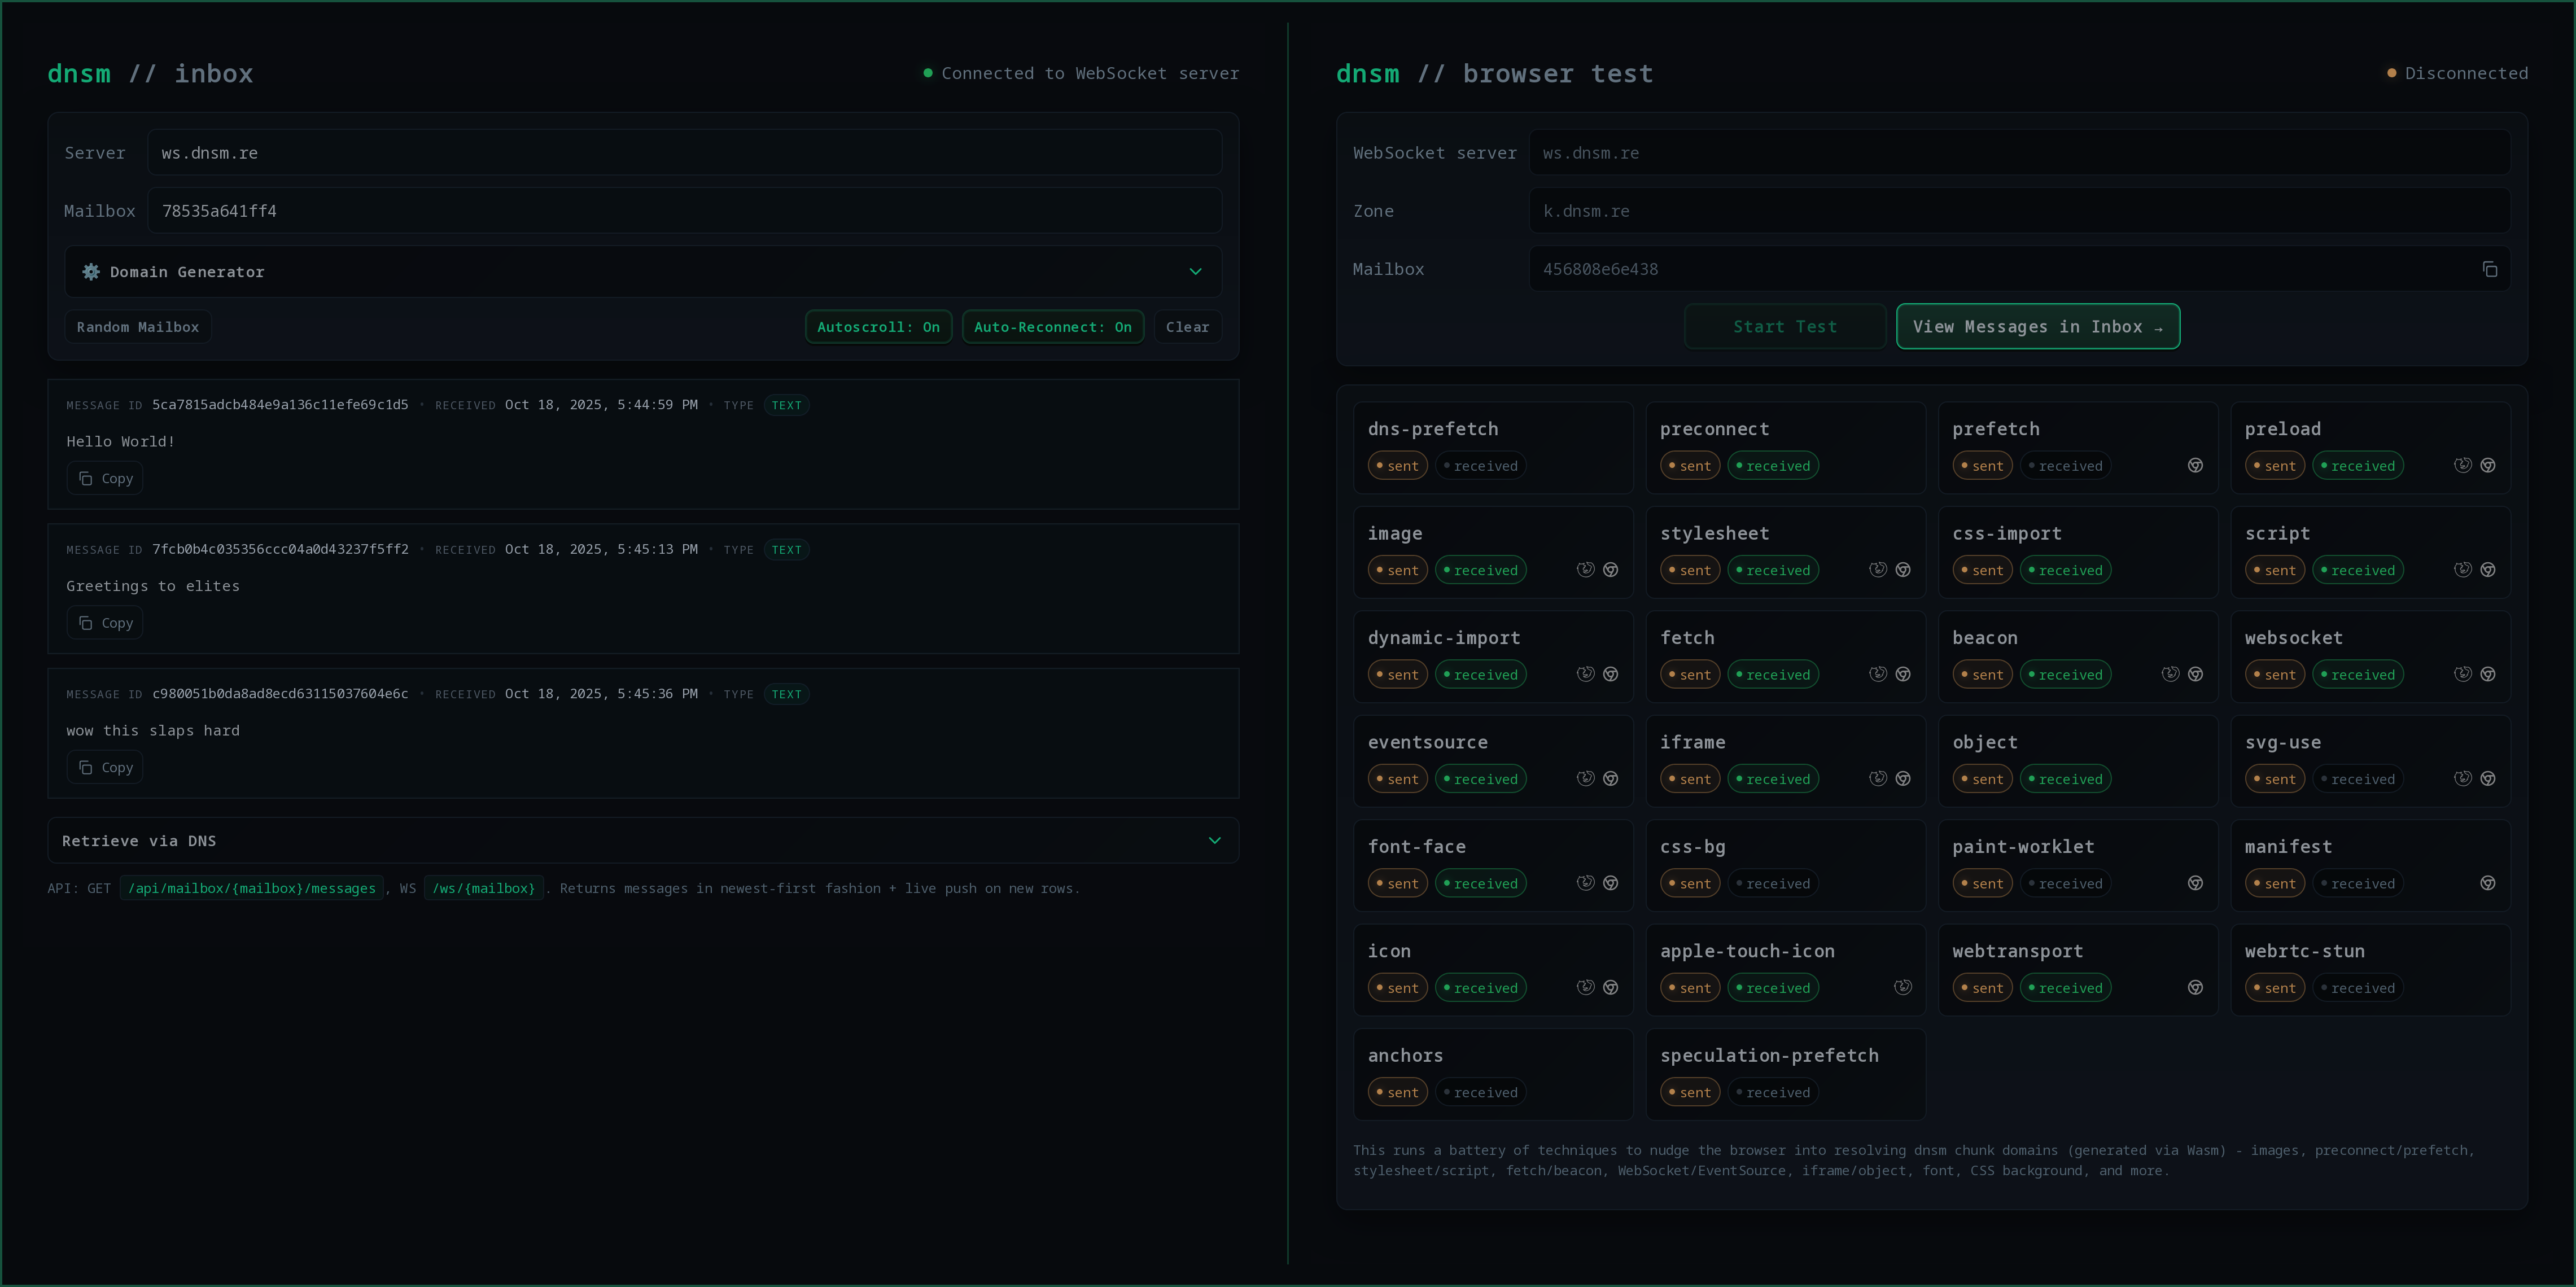The width and height of the screenshot is (2576, 1287).
Task: Click the Chrome icon on eventsource card
Action: click(x=1610, y=779)
